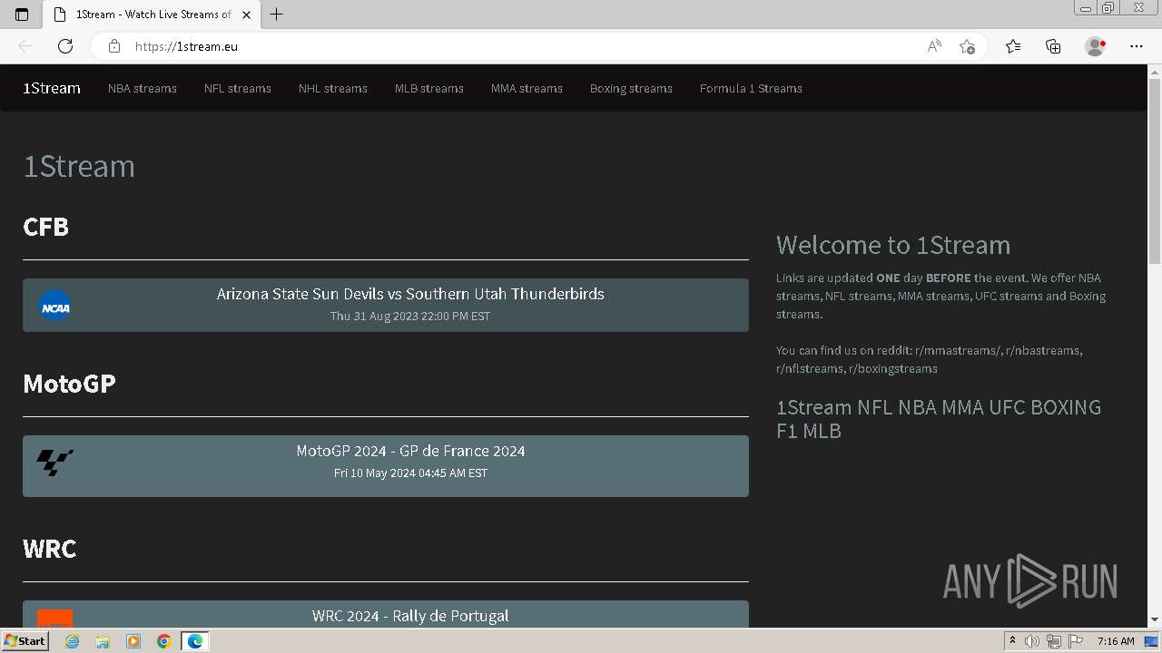Show hidden tray icons arrow

(x=1012, y=641)
